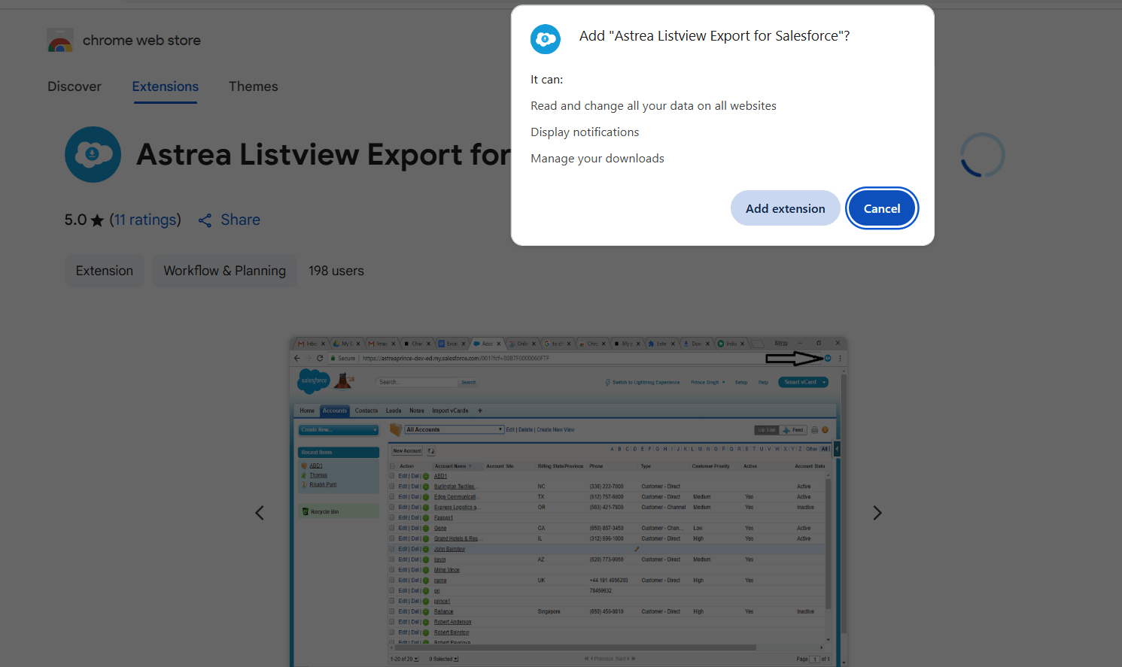Image resolution: width=1122 pixels, height=667 pixels.
Task: Click the 198 users count text
Action: pyautogui.click(x=336, y=271)
